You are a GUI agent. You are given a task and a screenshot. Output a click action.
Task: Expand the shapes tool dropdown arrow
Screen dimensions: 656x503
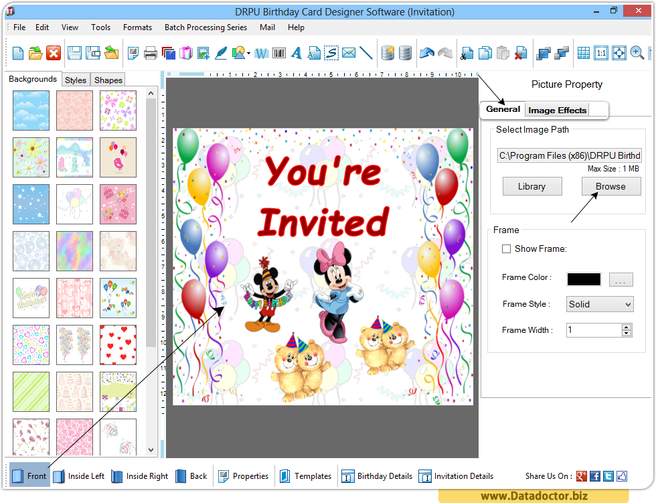(249, 54)
